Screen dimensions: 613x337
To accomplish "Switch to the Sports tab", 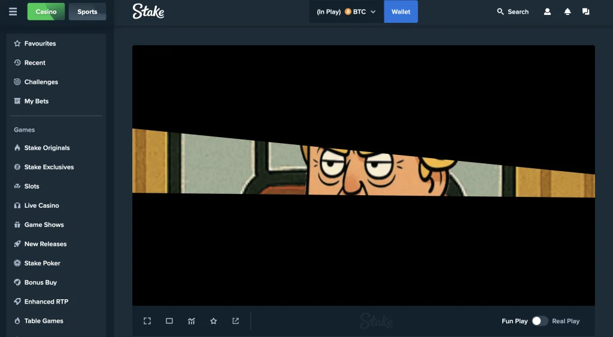I will point(87,12).
